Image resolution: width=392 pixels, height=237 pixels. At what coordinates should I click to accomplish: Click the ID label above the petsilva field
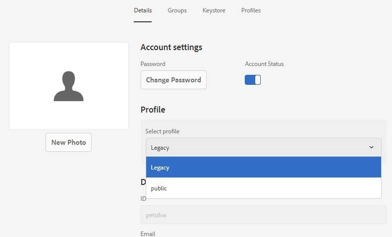click(143, 199)
